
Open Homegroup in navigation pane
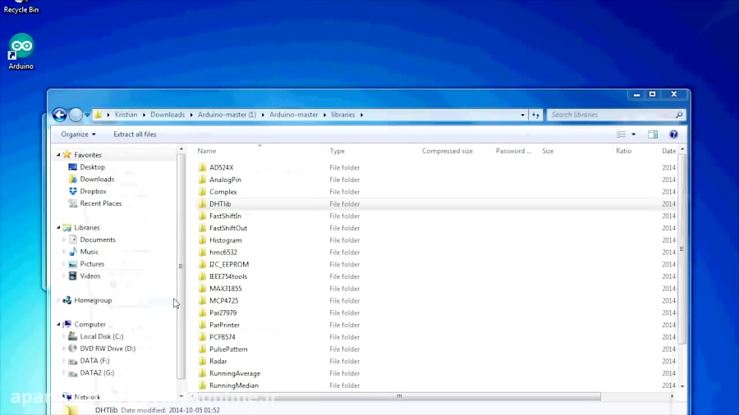(x=93, y=300)
